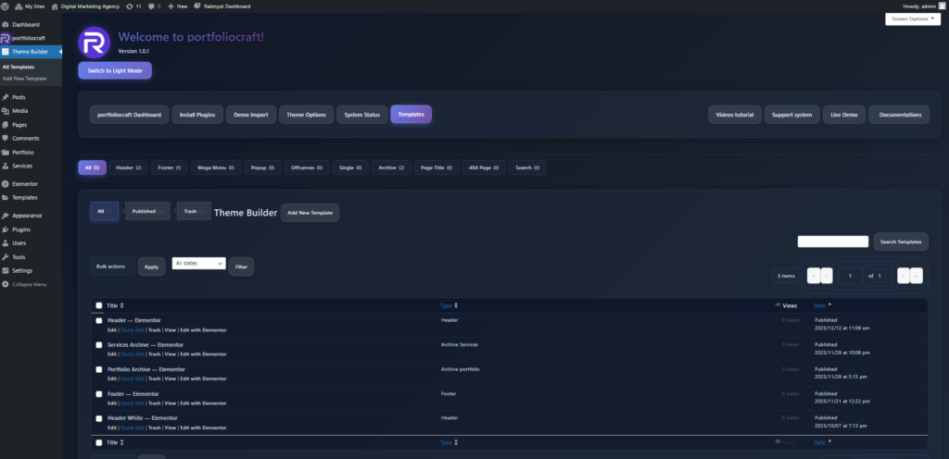Click the search templates input field
The width and height of the screenshot is (949, 459).
[832, 242]
